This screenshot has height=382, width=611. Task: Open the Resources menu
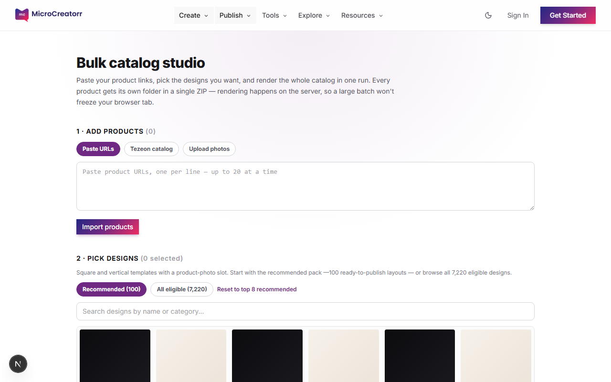click(362, 15)
